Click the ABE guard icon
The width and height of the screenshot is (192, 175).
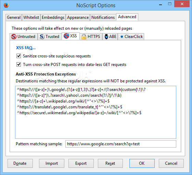pos(106,37)
